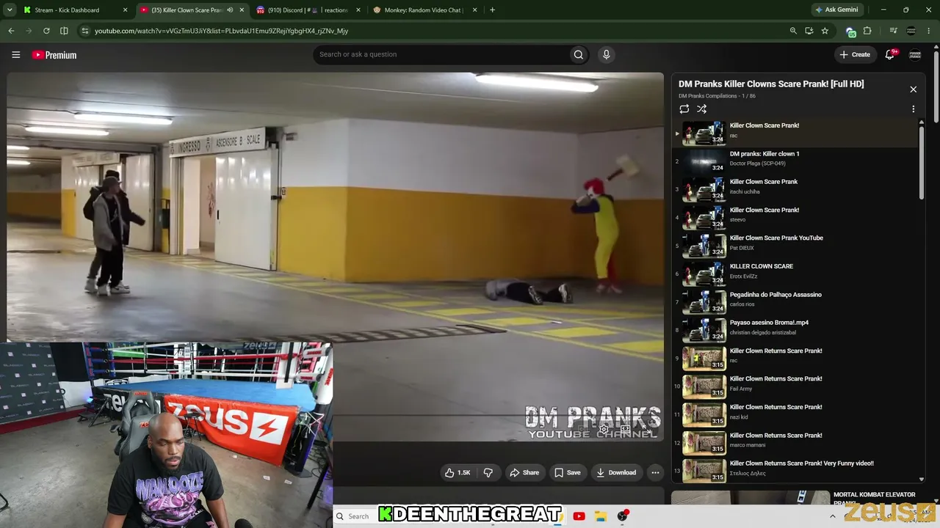Focus the YouTube search box
The width and height of the screenshot is (940, 528).
coord(441,54)
